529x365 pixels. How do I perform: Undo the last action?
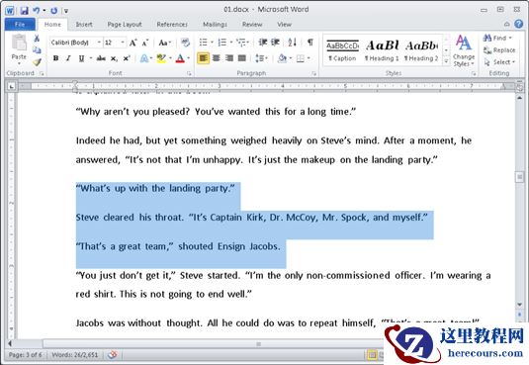37,11
